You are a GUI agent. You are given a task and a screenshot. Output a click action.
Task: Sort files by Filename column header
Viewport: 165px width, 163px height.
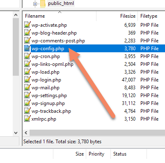[x=35, y=16]
